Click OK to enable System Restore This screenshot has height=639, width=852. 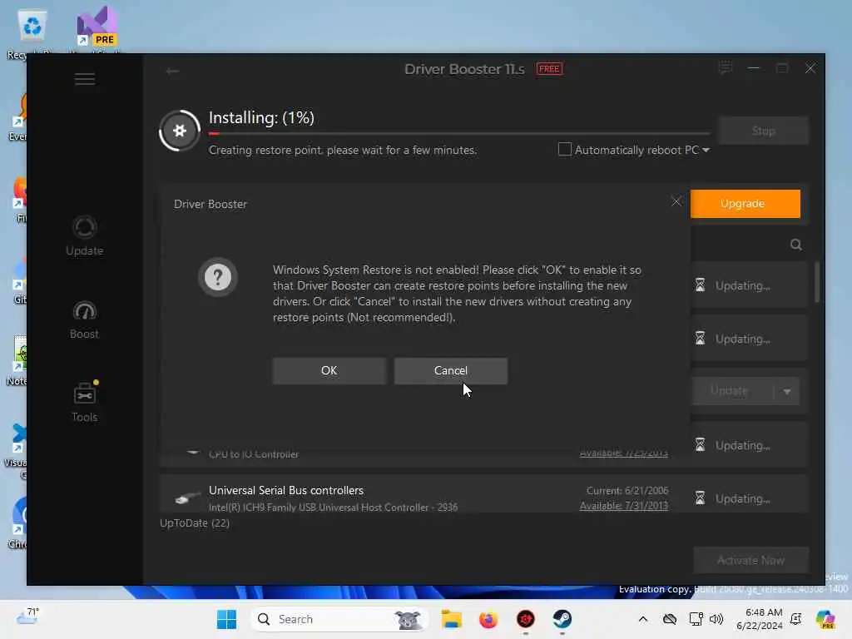329,370
